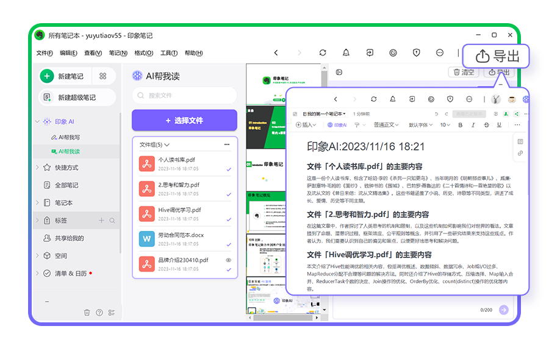
Task: Collapse the 印象 AI tree section
Action: coord(37,121)
